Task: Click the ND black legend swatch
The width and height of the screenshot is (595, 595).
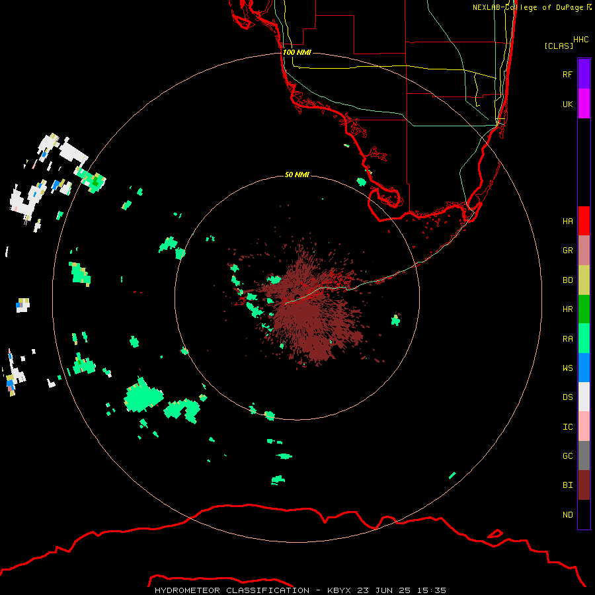Action: coord(584,514)
